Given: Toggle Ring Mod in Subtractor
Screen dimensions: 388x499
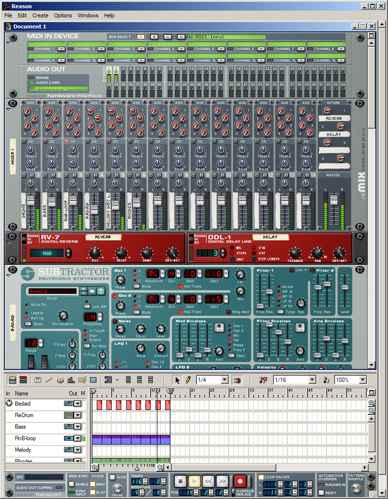Looking at the screenshot, I should 228,312.
